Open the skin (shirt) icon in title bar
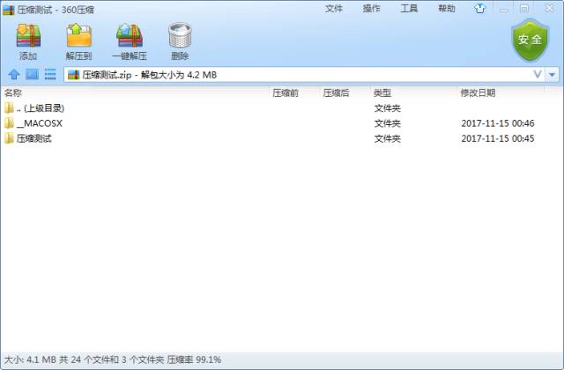This screenshot has height=370, width=564. click(x=479, y=8)
